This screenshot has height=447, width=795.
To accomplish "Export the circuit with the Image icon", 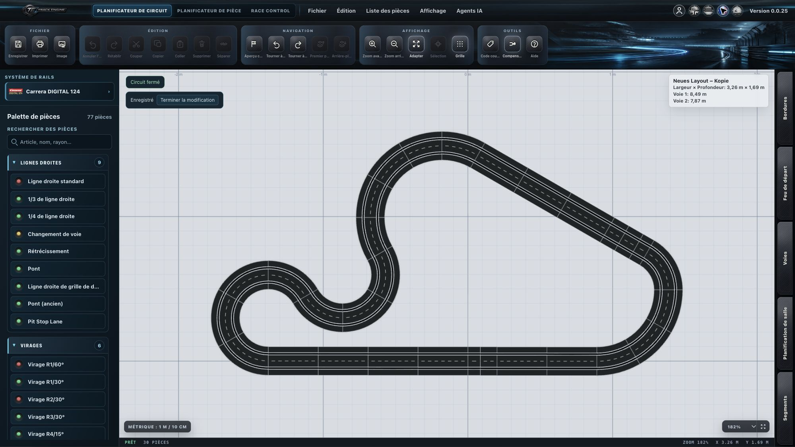I will point(62,44).
